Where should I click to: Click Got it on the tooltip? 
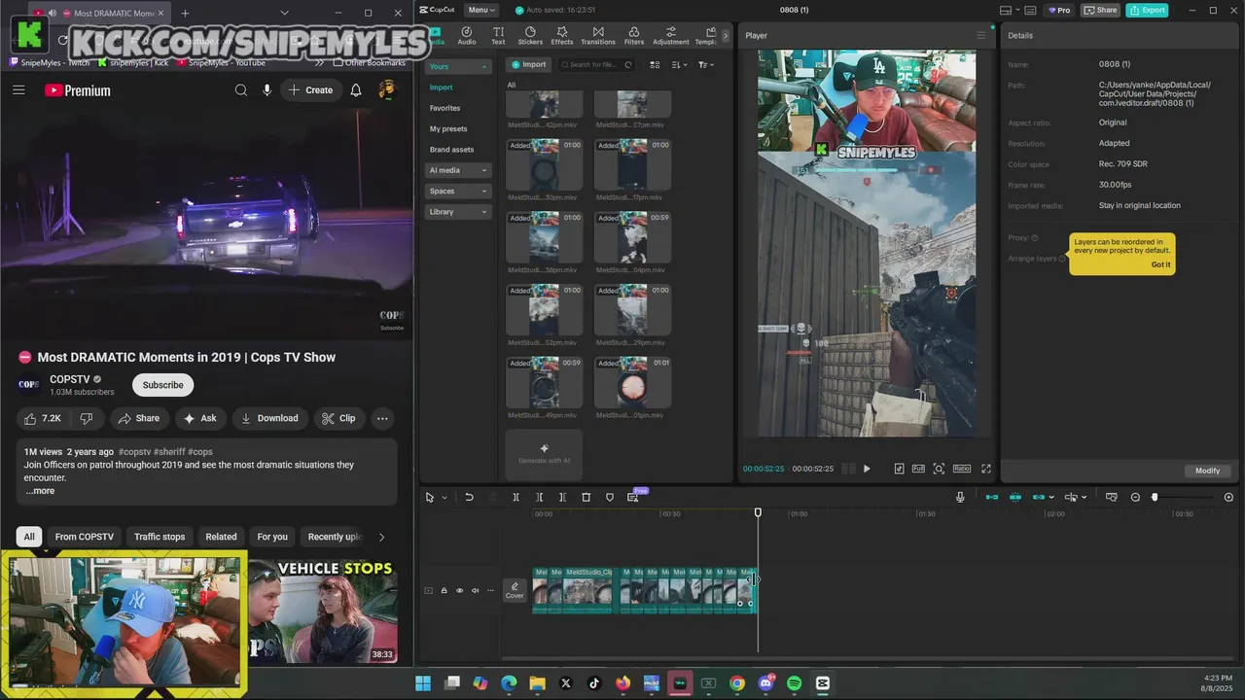coord(1160,264)
